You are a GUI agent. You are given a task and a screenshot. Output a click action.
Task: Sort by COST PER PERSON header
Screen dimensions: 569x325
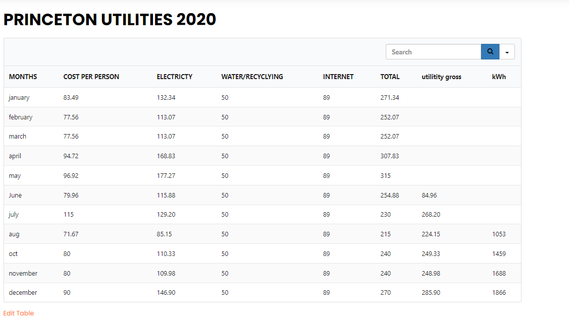tap(91, 77)
